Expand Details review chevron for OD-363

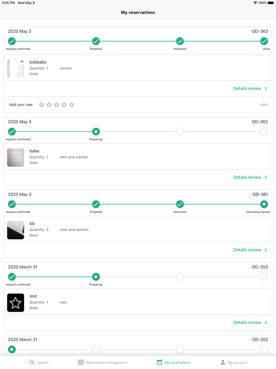[266, 88]
